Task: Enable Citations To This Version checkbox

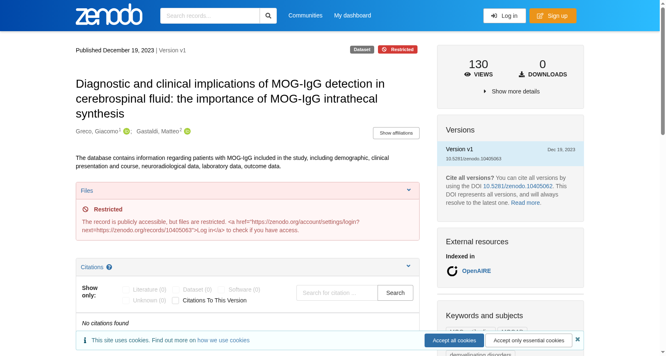Action: point(176,300)
